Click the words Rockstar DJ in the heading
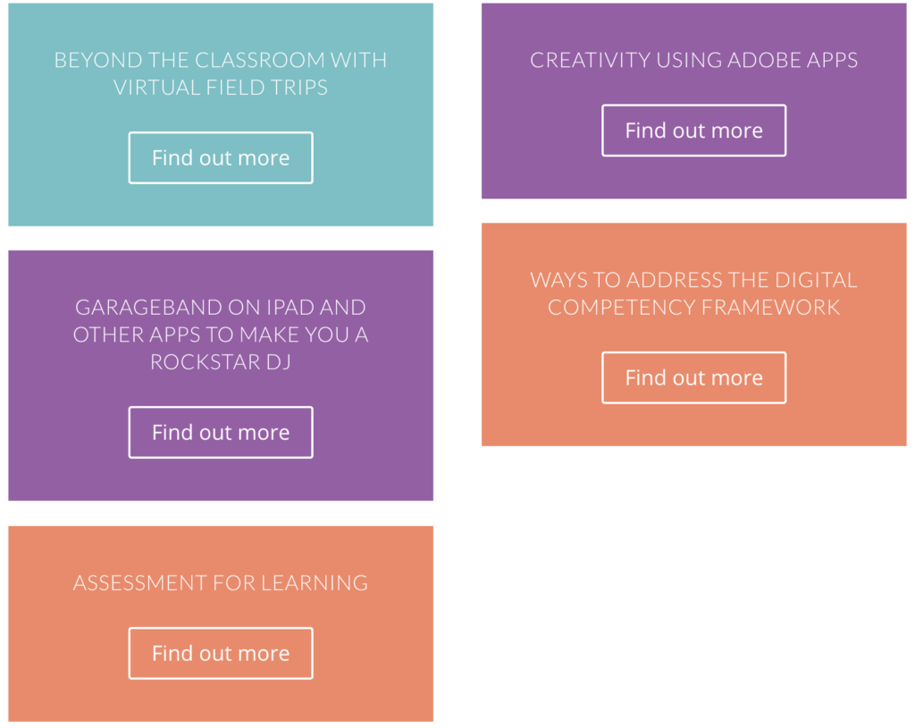The image size is (915, 728). pos(221,362)
